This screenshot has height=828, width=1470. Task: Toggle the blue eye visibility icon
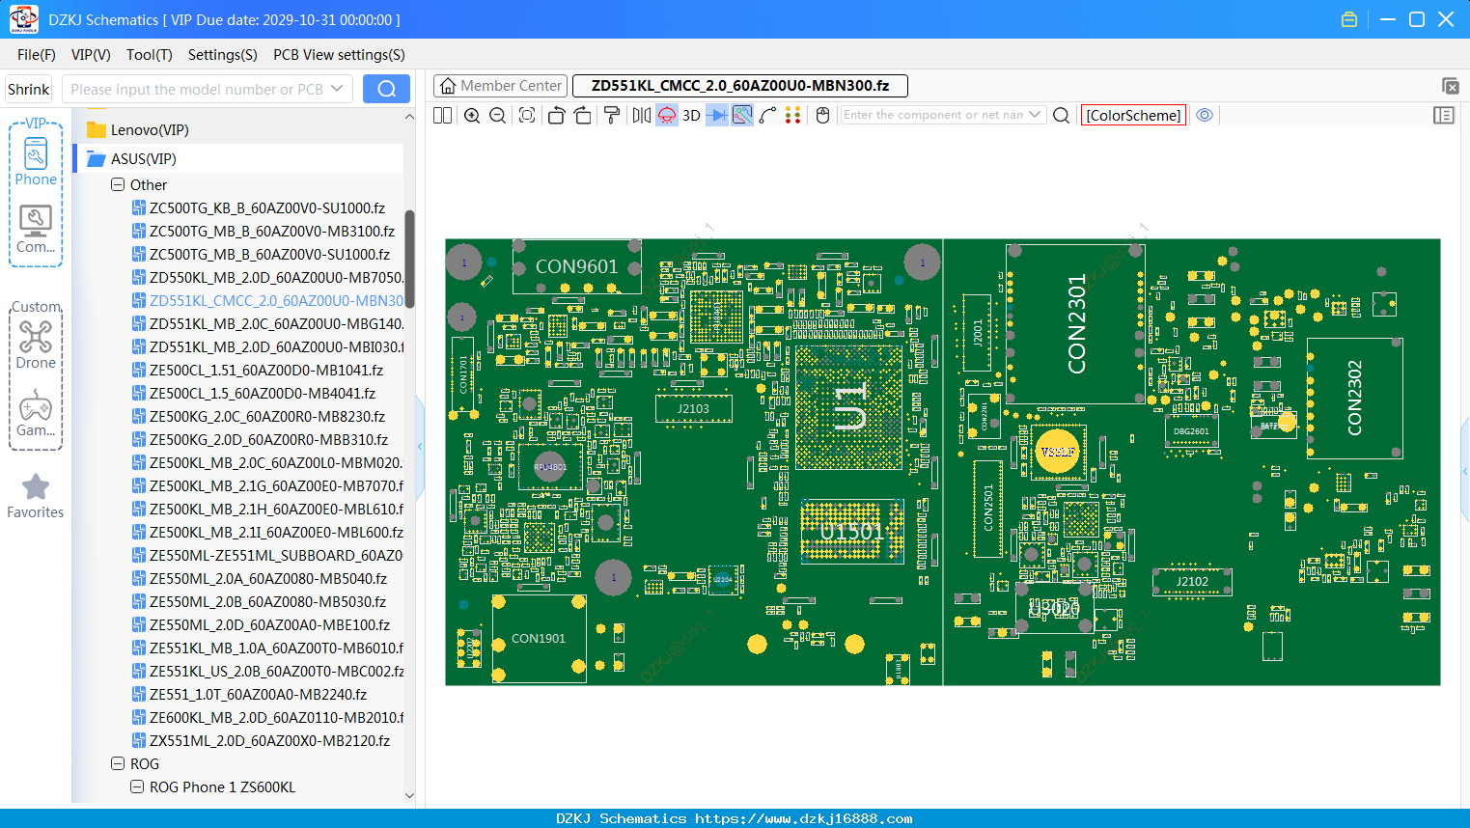[x=1205, y=115]
